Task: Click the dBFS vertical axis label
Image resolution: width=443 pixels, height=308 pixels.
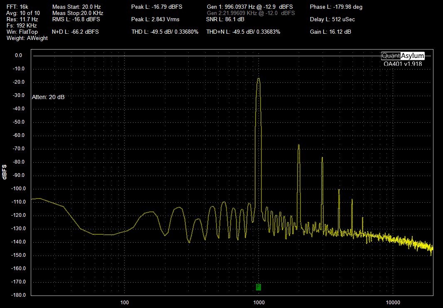Action: coord(4,172)
